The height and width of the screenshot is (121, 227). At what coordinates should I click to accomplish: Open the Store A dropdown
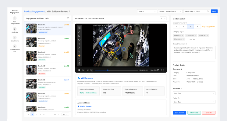point(147,11)
